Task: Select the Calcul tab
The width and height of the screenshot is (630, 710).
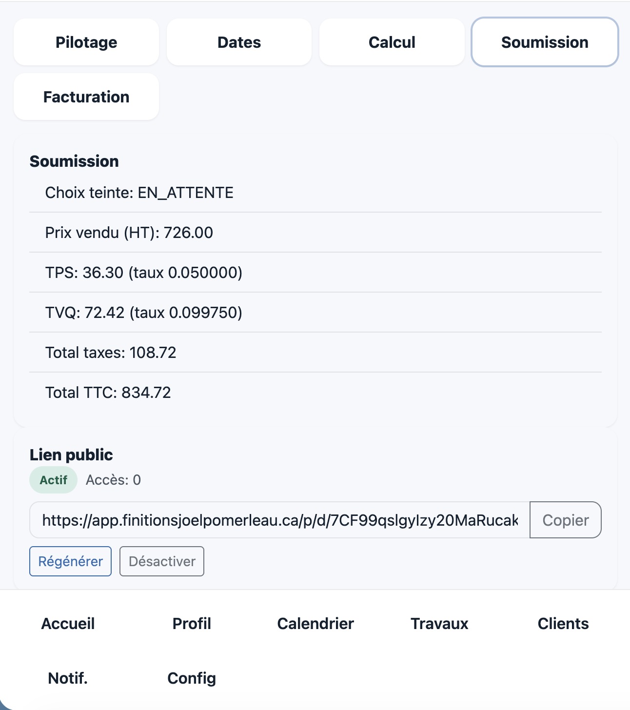Action: tap(392, 42)
